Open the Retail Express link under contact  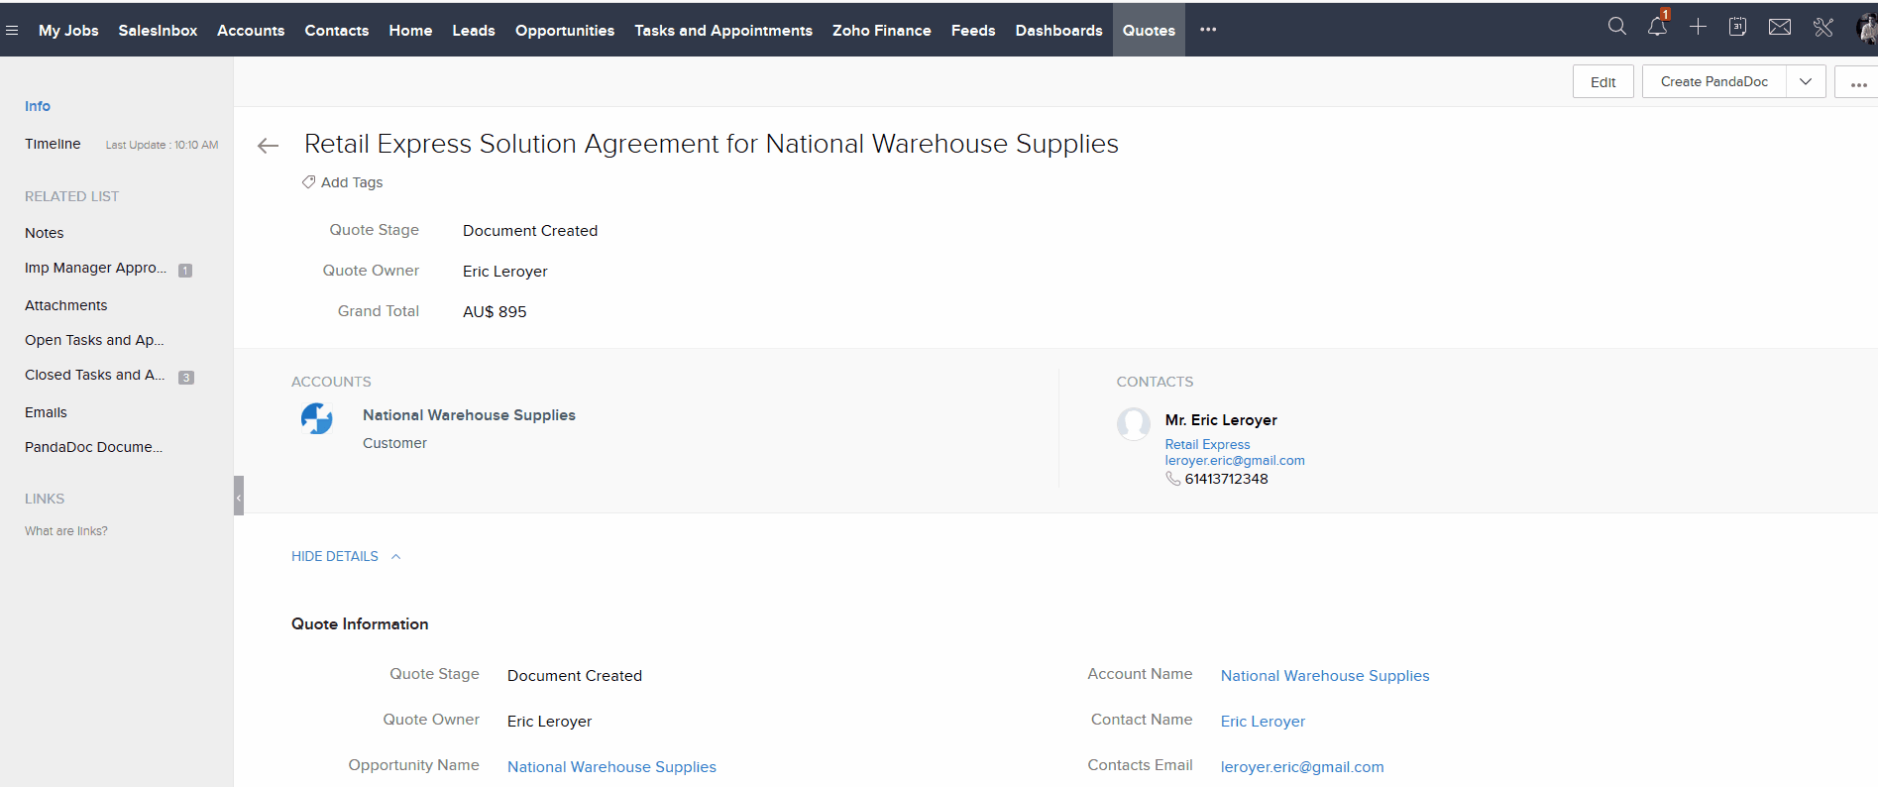1207,445
